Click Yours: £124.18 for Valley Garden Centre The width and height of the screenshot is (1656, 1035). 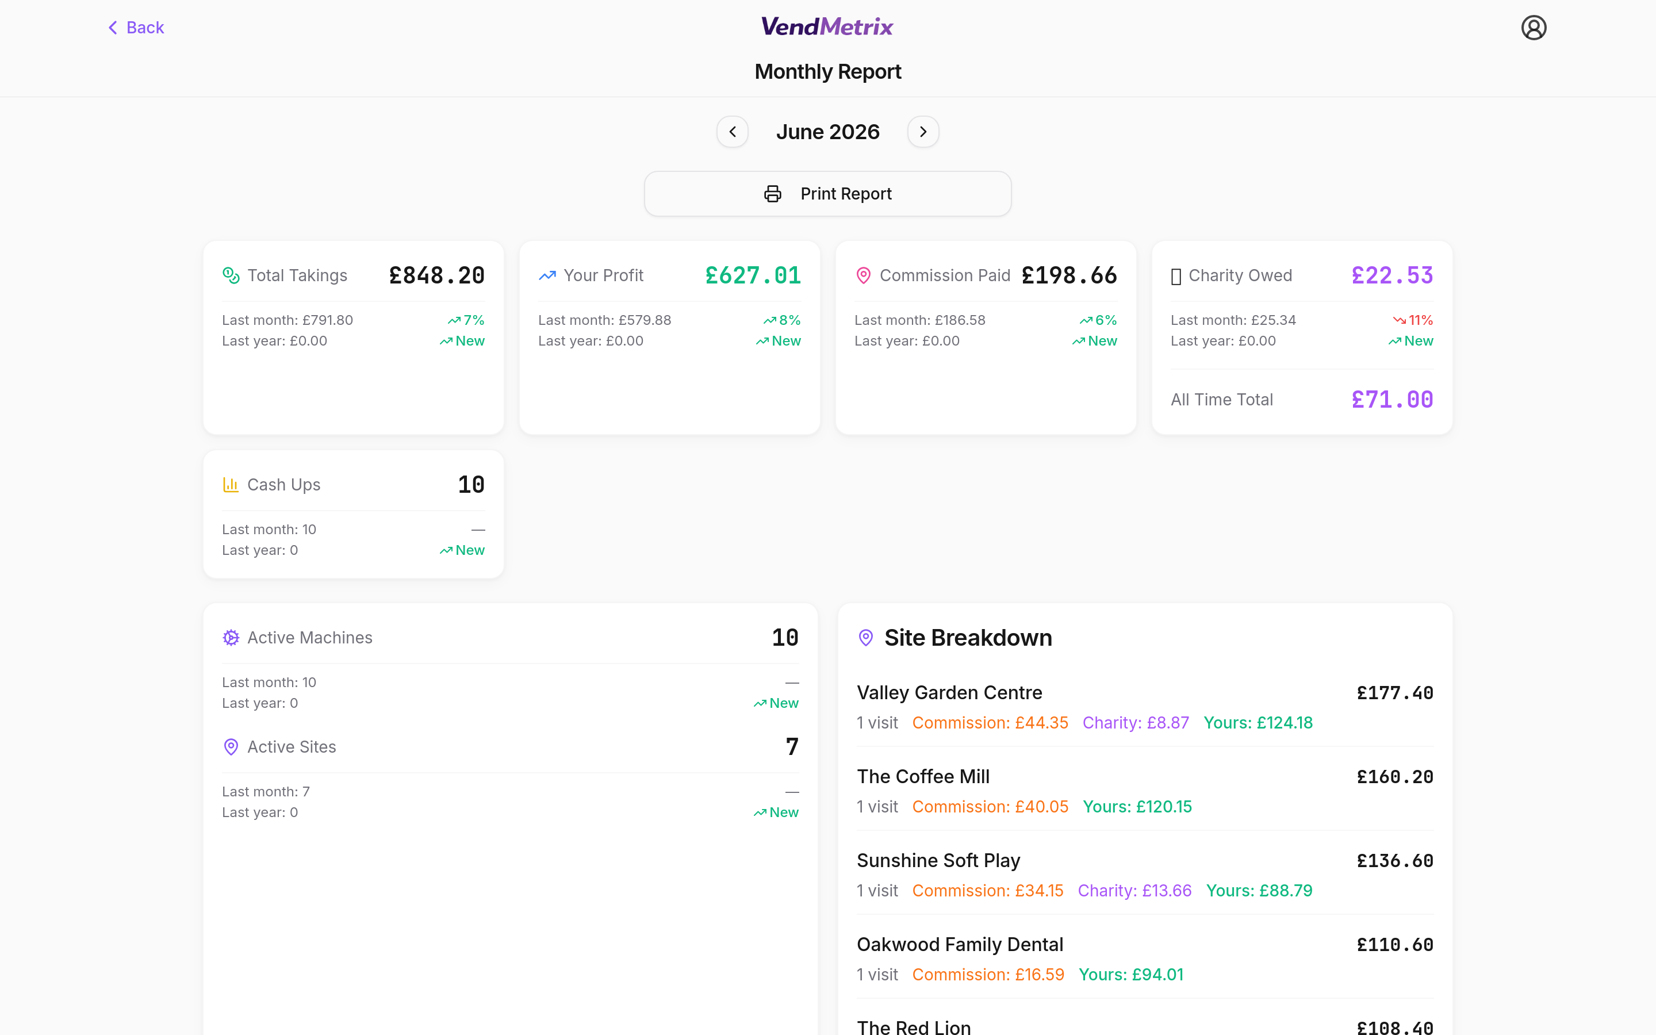[x=1258, y=723]
